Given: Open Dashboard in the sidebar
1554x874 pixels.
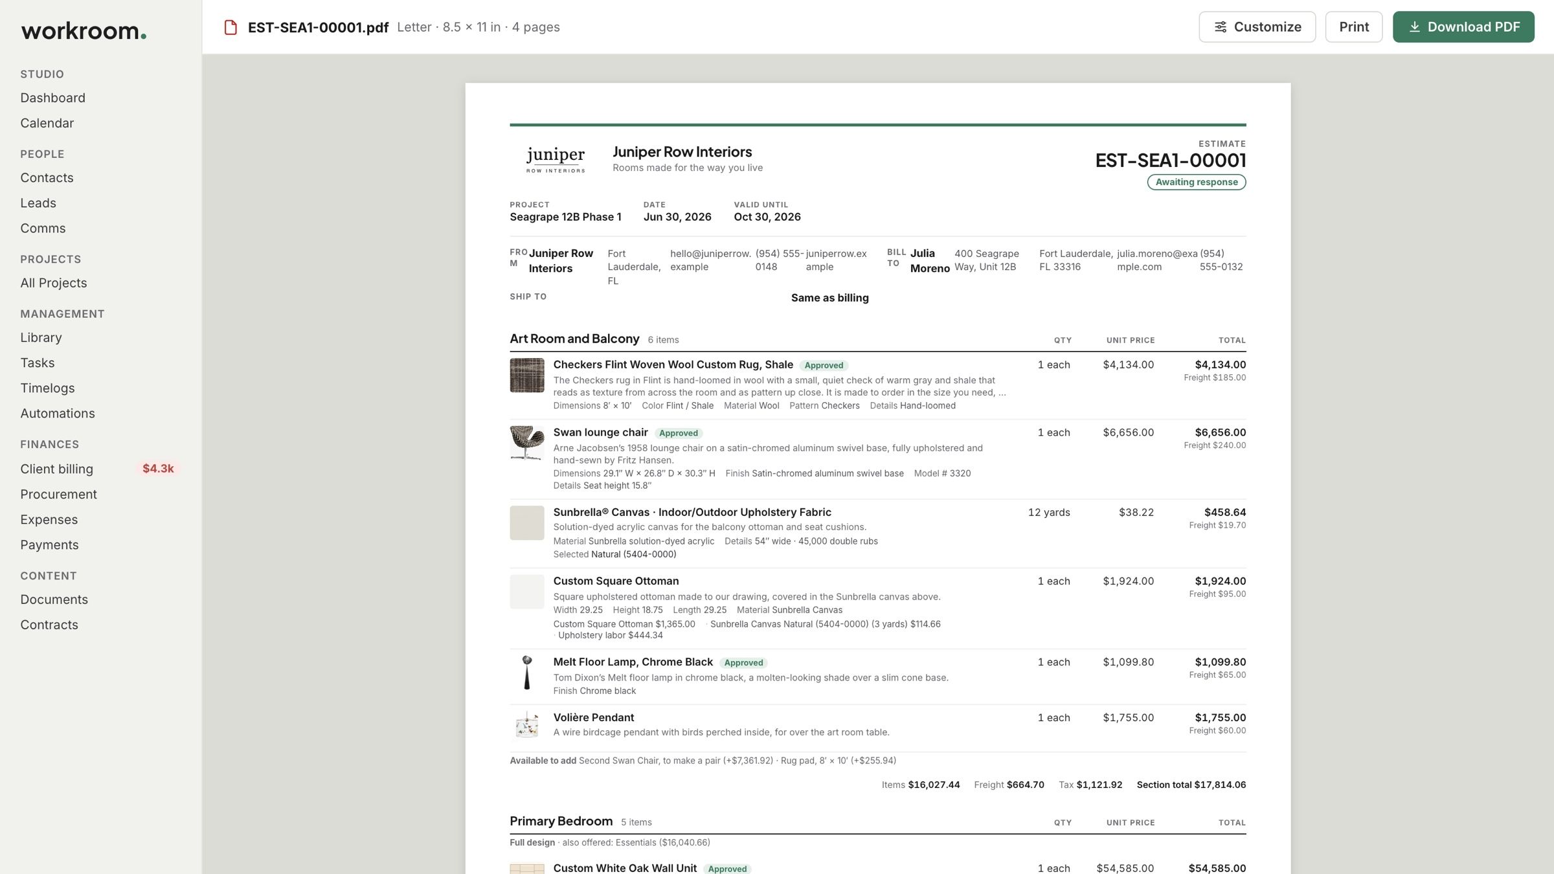Looking at the screenshot, I should [x=52, y=98].
